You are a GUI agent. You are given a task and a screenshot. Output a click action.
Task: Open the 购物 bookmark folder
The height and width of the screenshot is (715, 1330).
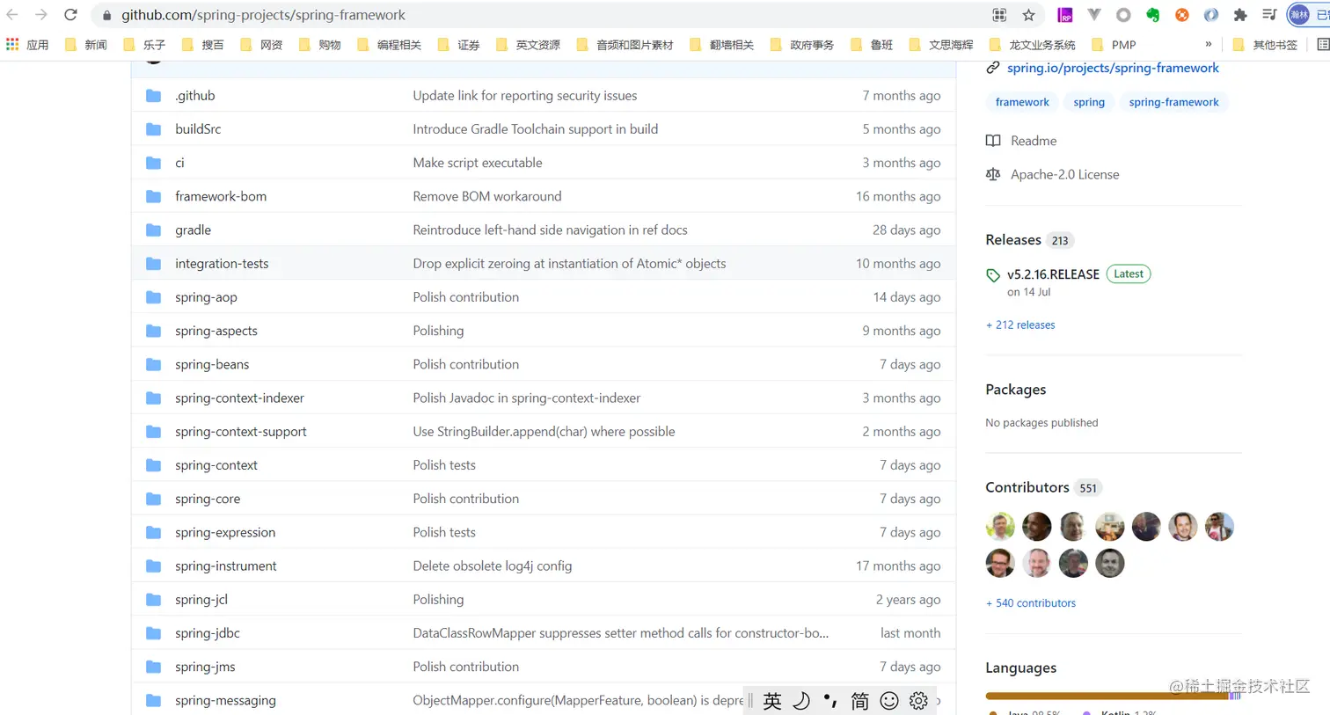pos(319,45)
